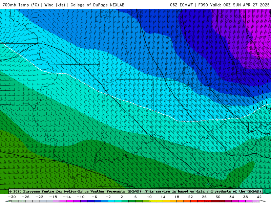Click the '-10' color scale label
Image resolution: width=271 pixels, height=203 pixels.
pyautogui.click(x=81, y=197)
